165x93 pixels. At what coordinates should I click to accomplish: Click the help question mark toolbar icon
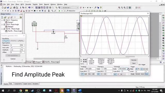click(101, 7)
